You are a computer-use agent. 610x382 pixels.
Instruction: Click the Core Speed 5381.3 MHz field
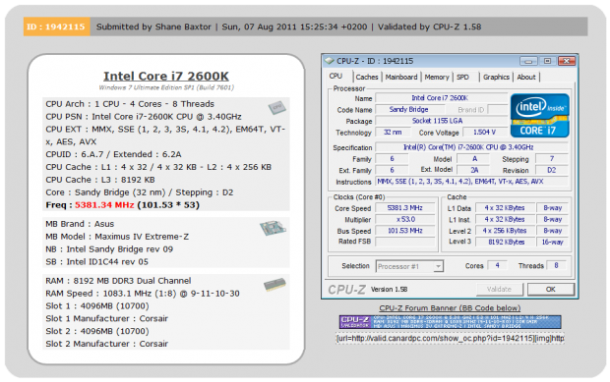pos(405,208)
